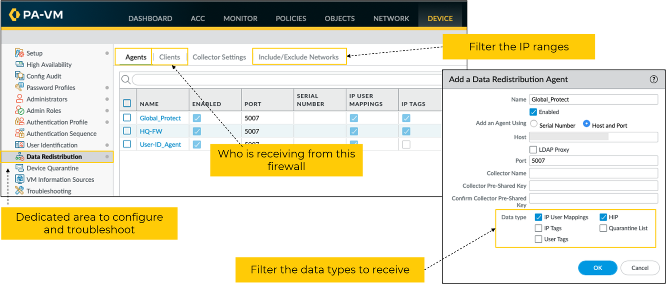Open the User-ID_Agent link

(x=160, y=145)
